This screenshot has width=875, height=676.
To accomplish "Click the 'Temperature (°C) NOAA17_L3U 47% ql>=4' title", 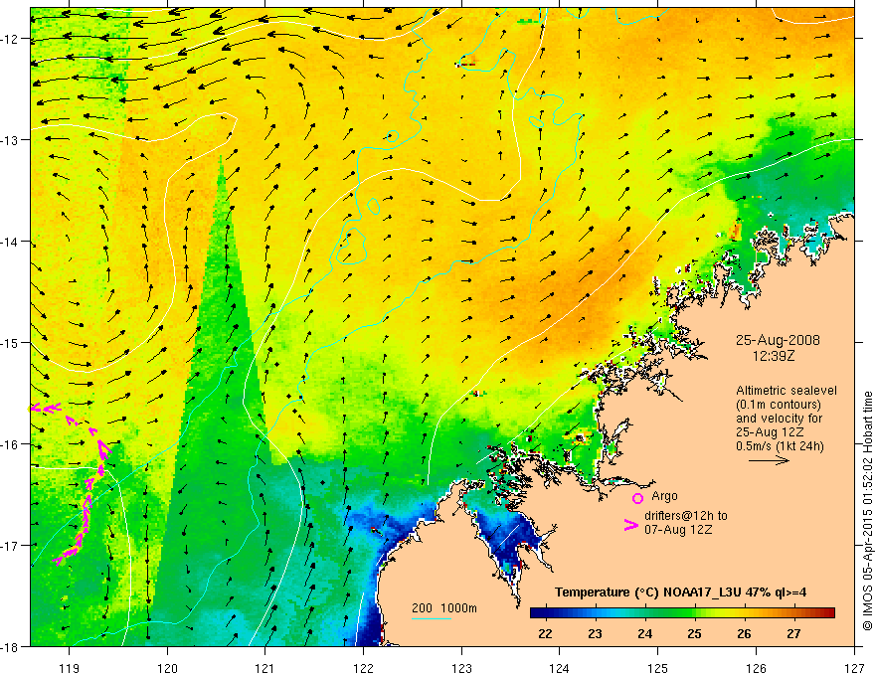I will tap(680, 592).
